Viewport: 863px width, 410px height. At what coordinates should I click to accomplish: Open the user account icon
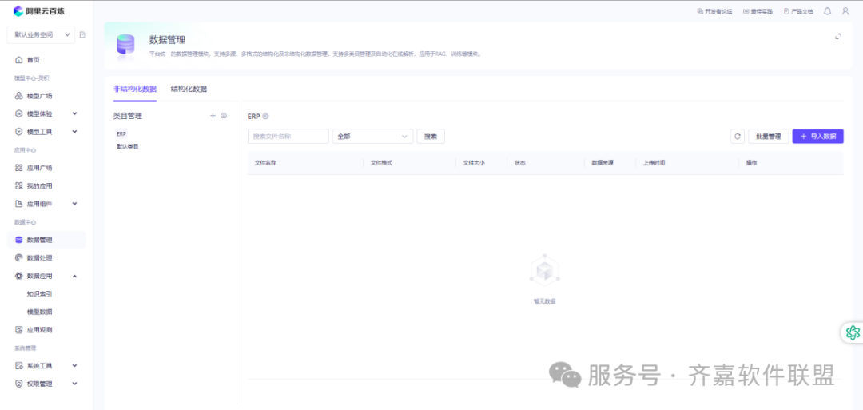pos(845,11)
